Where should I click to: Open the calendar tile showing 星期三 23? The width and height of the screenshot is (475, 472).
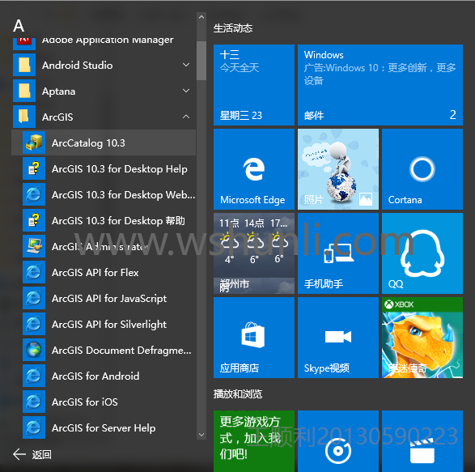click(x=254, y=85)
